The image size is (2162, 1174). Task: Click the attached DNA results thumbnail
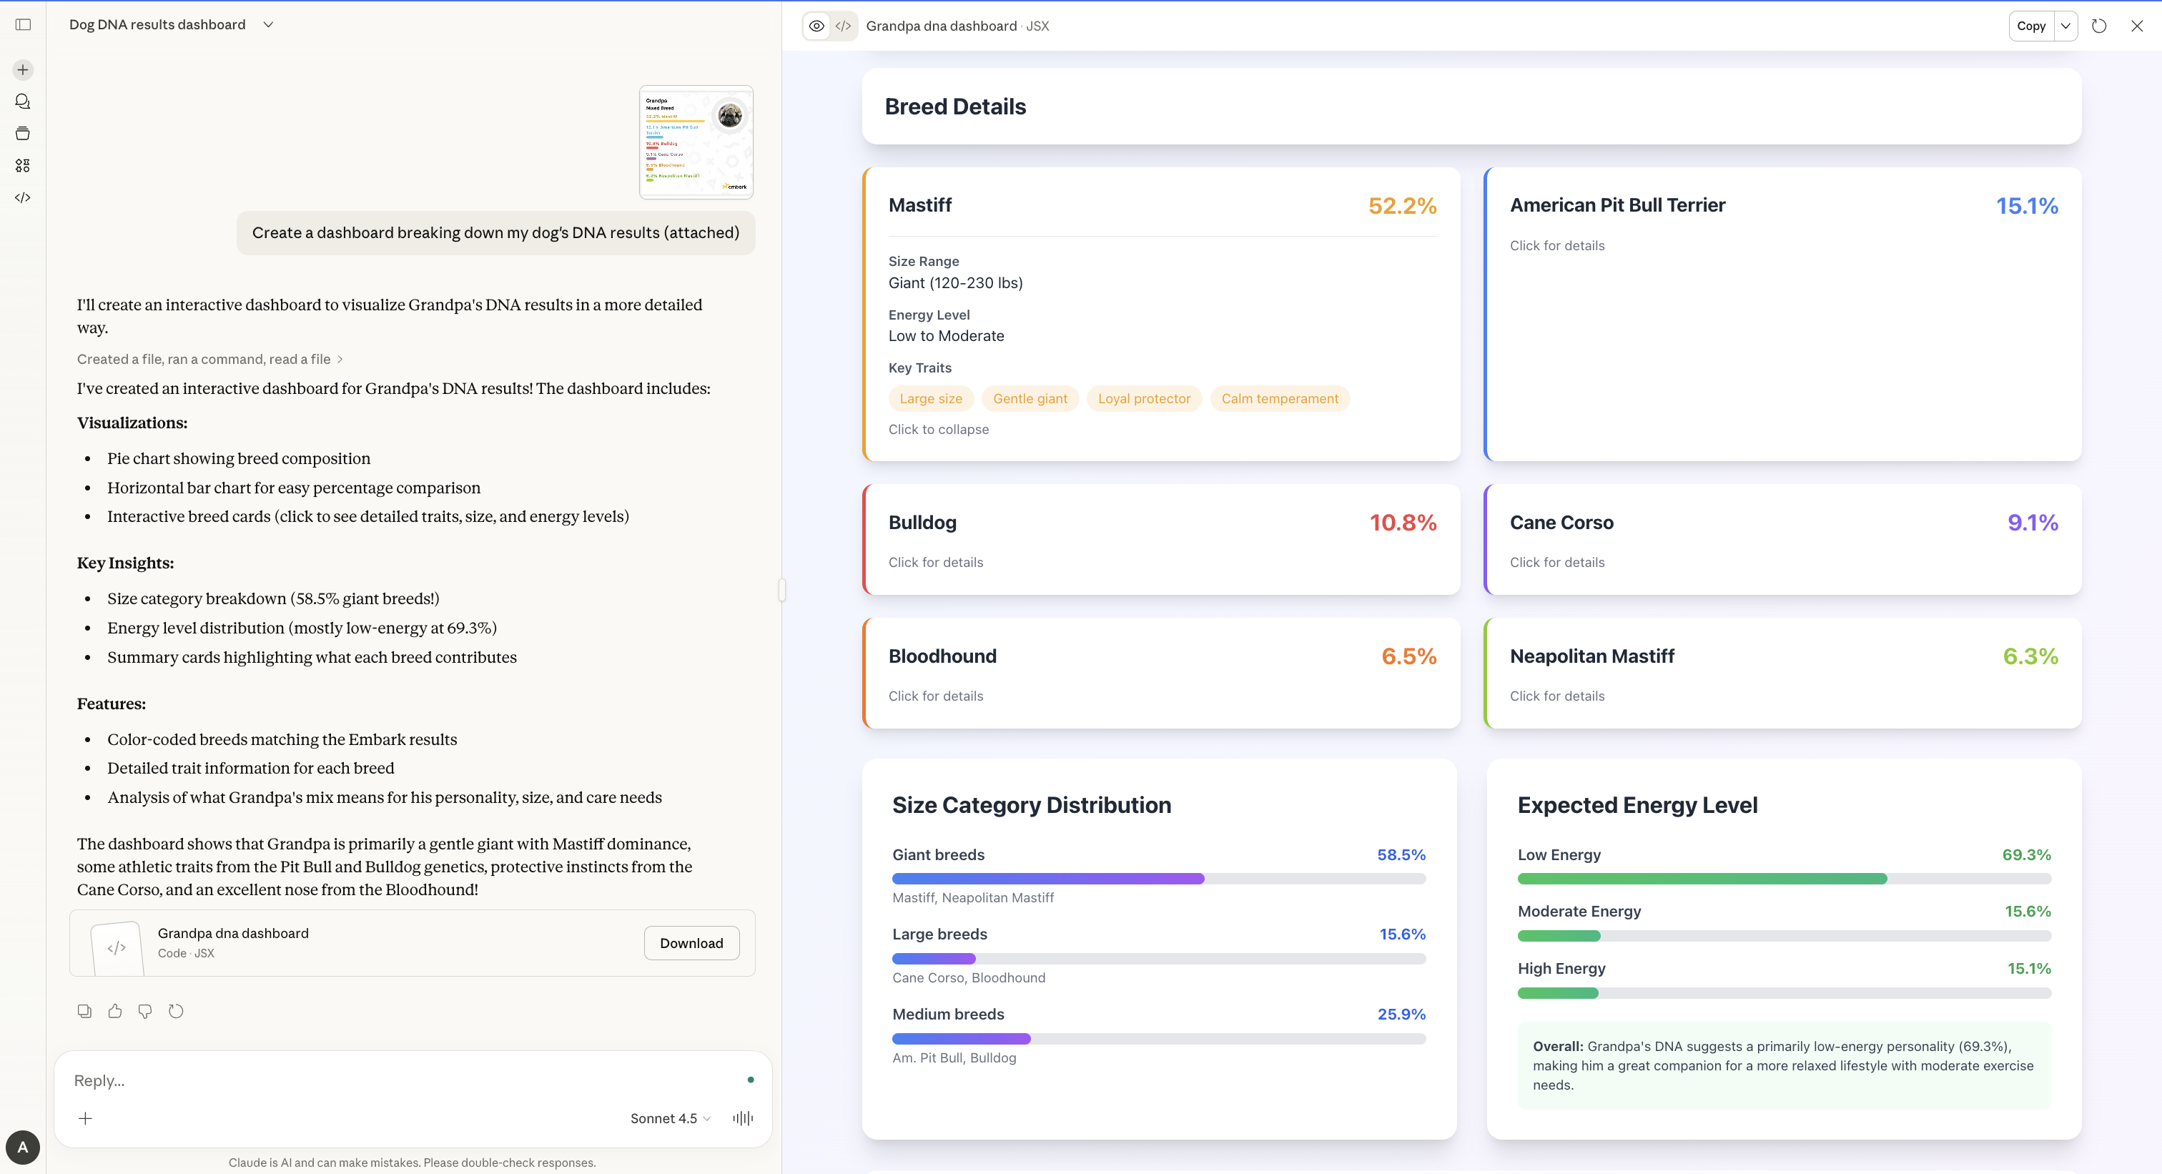[696, 141]
